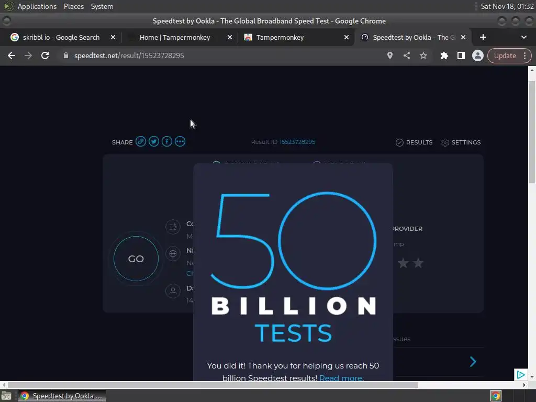Open more share options ellipsis icon

pyautogui.click(x=180, y=141)
